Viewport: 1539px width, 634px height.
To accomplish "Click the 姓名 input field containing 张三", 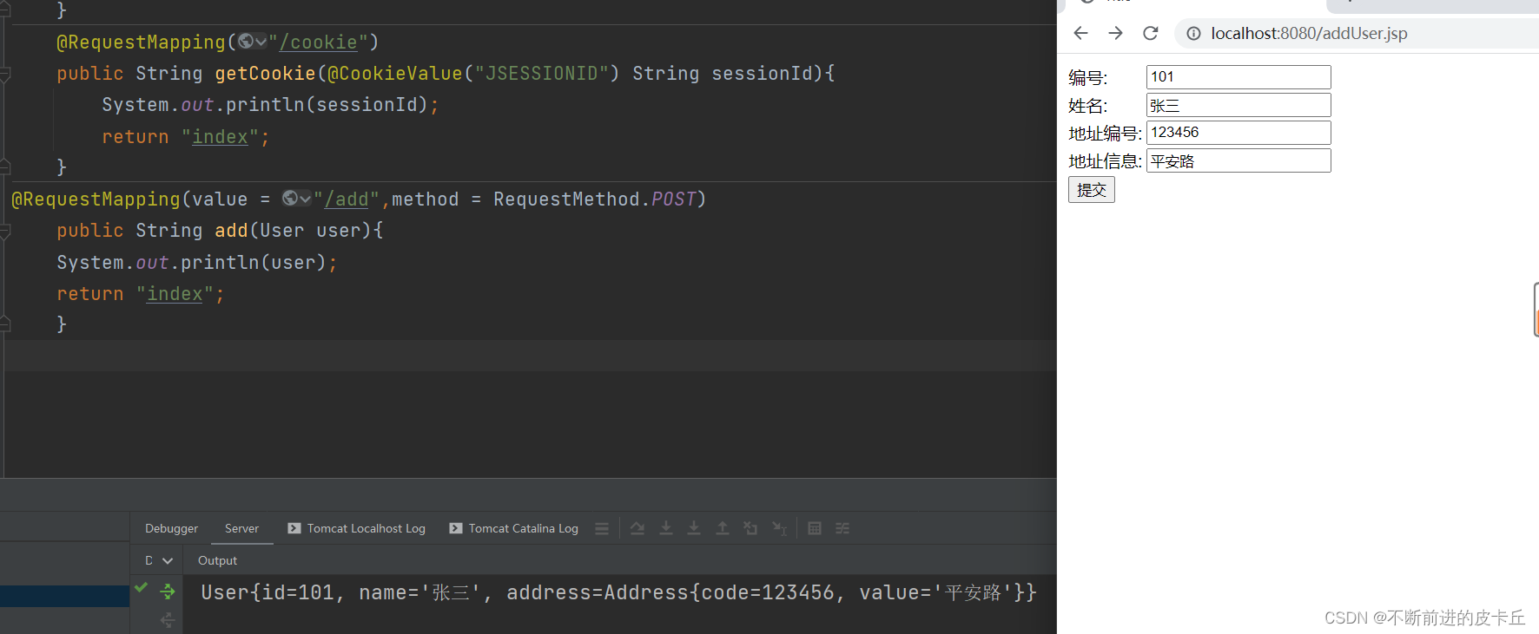I will pos(1238,105).
